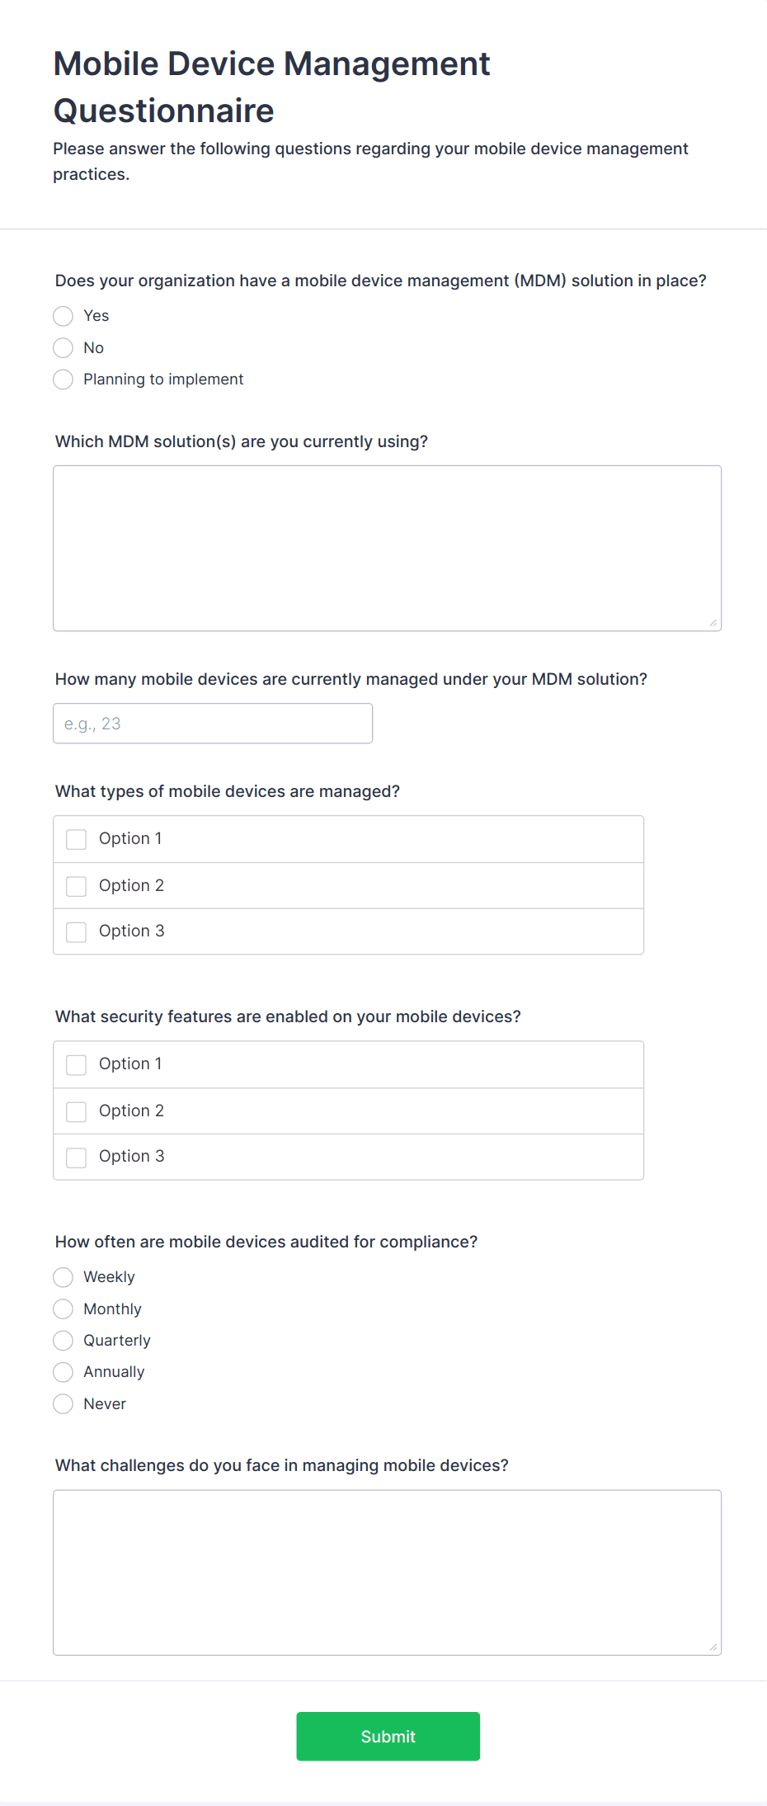Focus the number of managed devices field
The height and width of the screenshot is (1806, 767).
213,724
